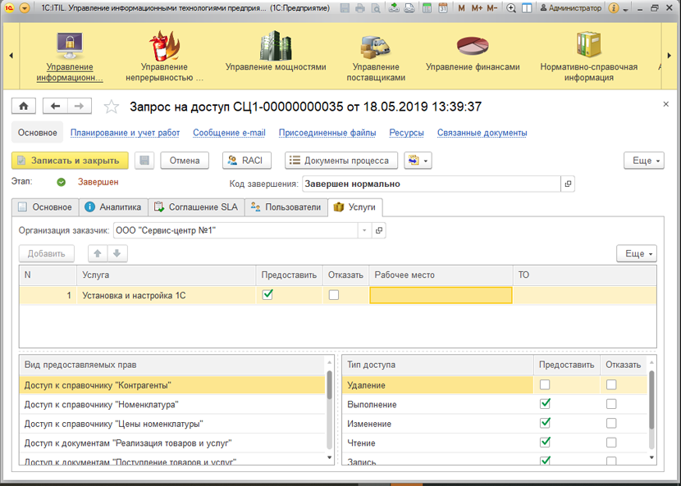Mark document as favorite with star icon

click(x=112, y=107)
